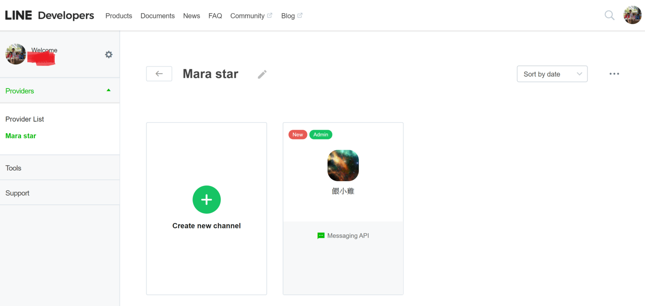Click the back arrow button
The width and height of the screenshot is (645, 306).
159,74
